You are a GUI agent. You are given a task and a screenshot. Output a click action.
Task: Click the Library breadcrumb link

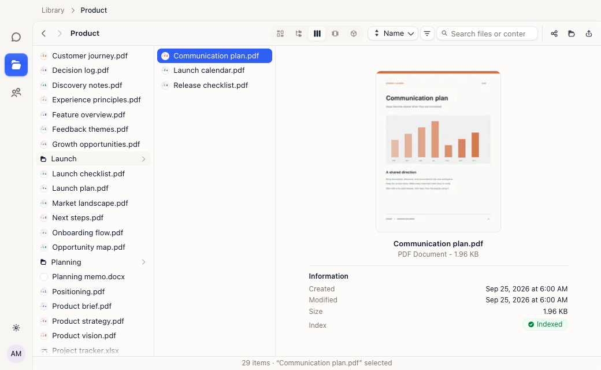53,10
